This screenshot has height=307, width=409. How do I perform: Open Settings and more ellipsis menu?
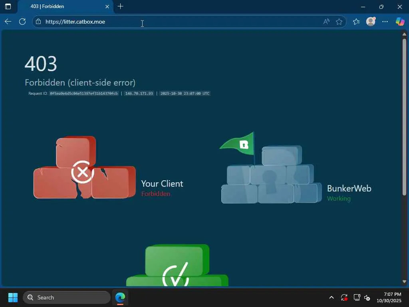click(385, 22)
